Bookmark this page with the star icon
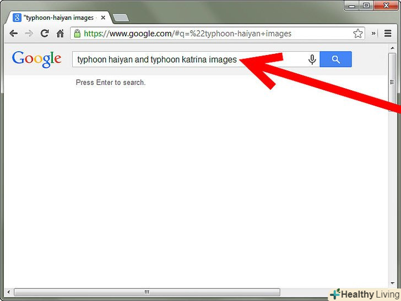The width and height of the screenshot is (401, 301). click(x=358, y=34)
